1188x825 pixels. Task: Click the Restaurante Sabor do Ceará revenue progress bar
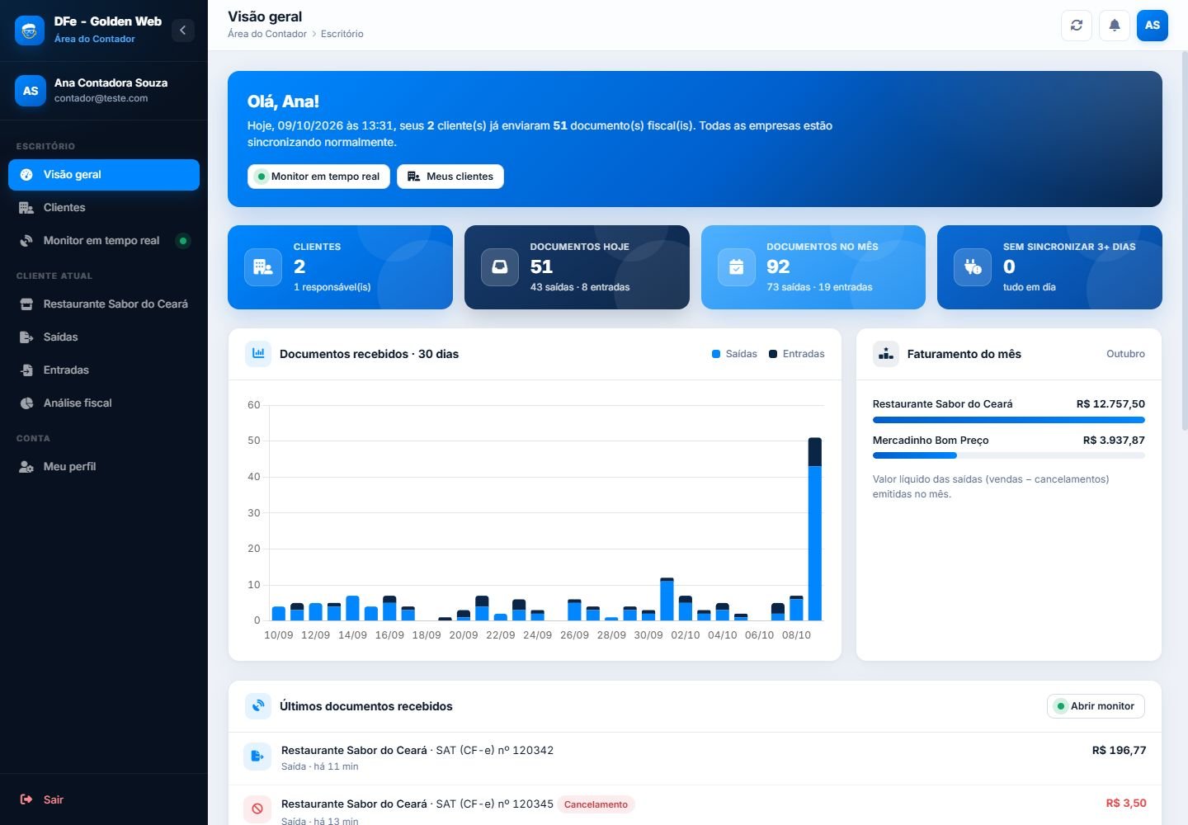pyautogui.click(x=1009, y=420)
